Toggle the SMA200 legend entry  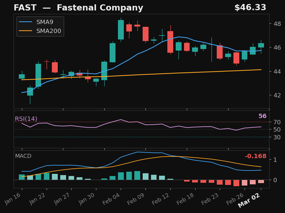click(x=49, y=31)
